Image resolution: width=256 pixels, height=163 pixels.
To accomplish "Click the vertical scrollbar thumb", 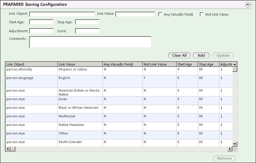I will 235,69.
